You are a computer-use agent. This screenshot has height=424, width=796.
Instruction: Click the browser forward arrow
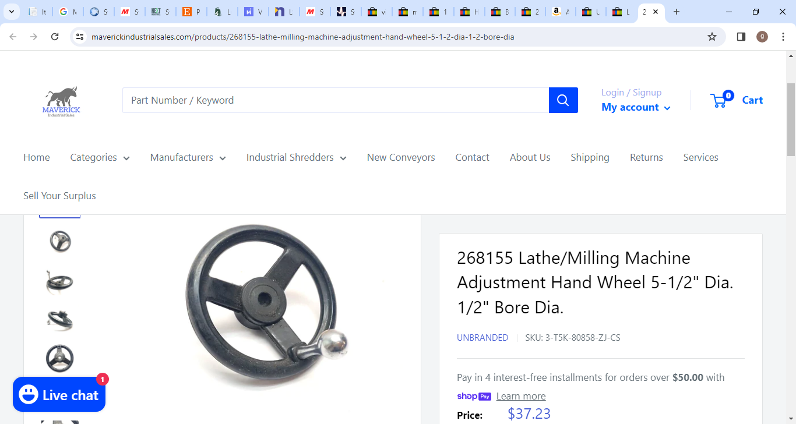pyautogui.click(x=34, y=37)
